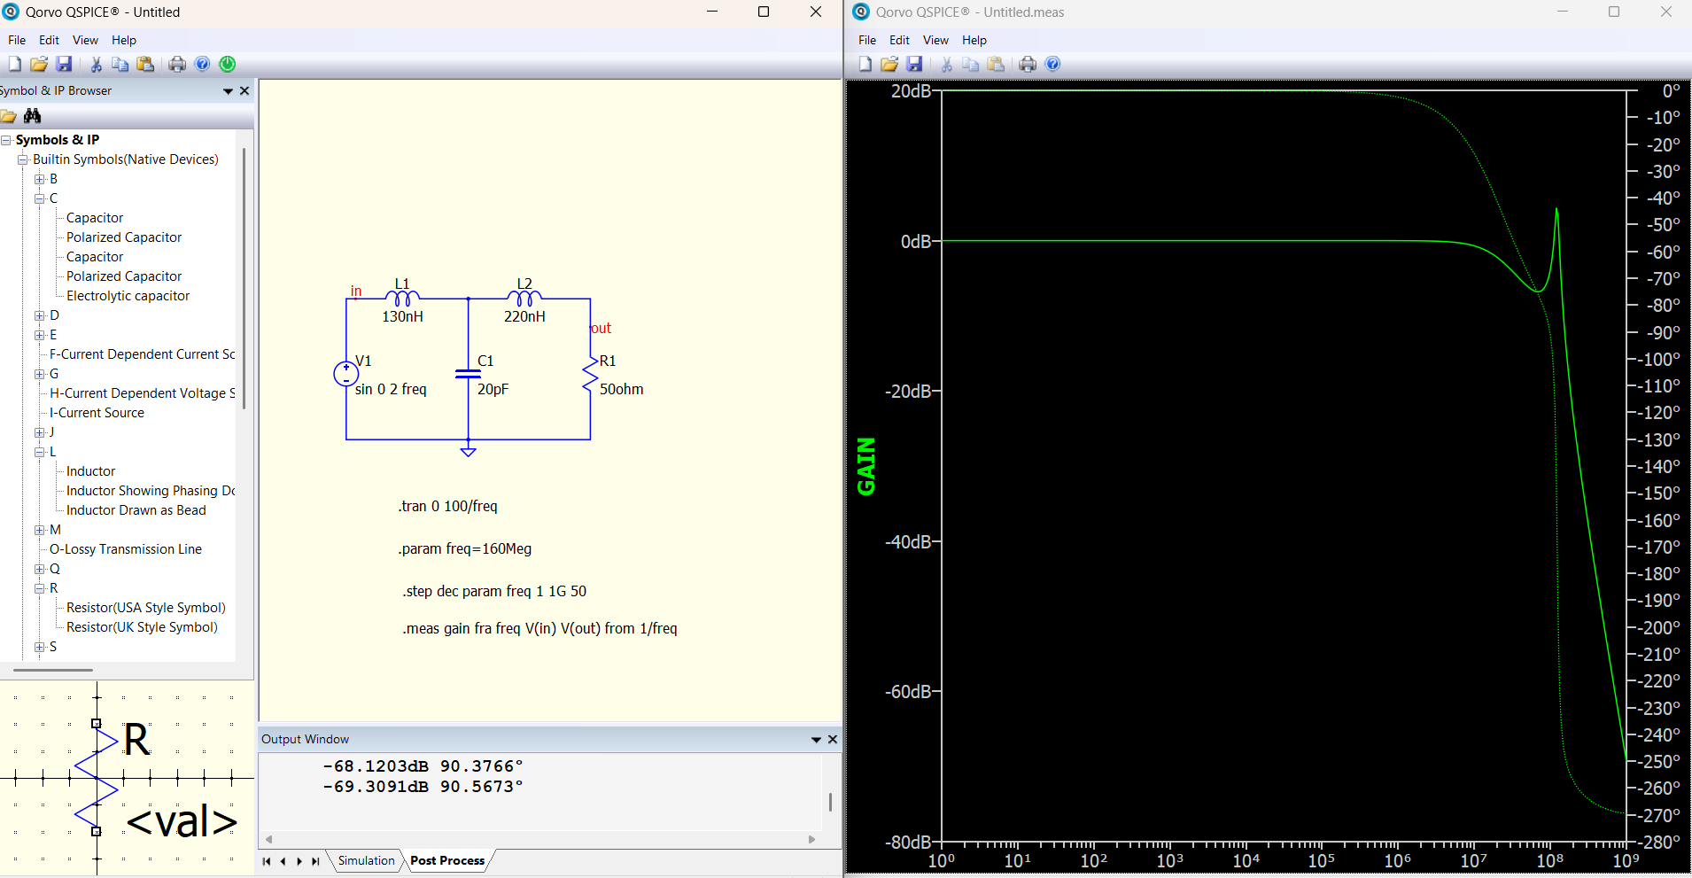This screenshot has height=878, width=1692.
Task: Click the Open folder icon in waveform toolbar
Action: pos(889,64)
